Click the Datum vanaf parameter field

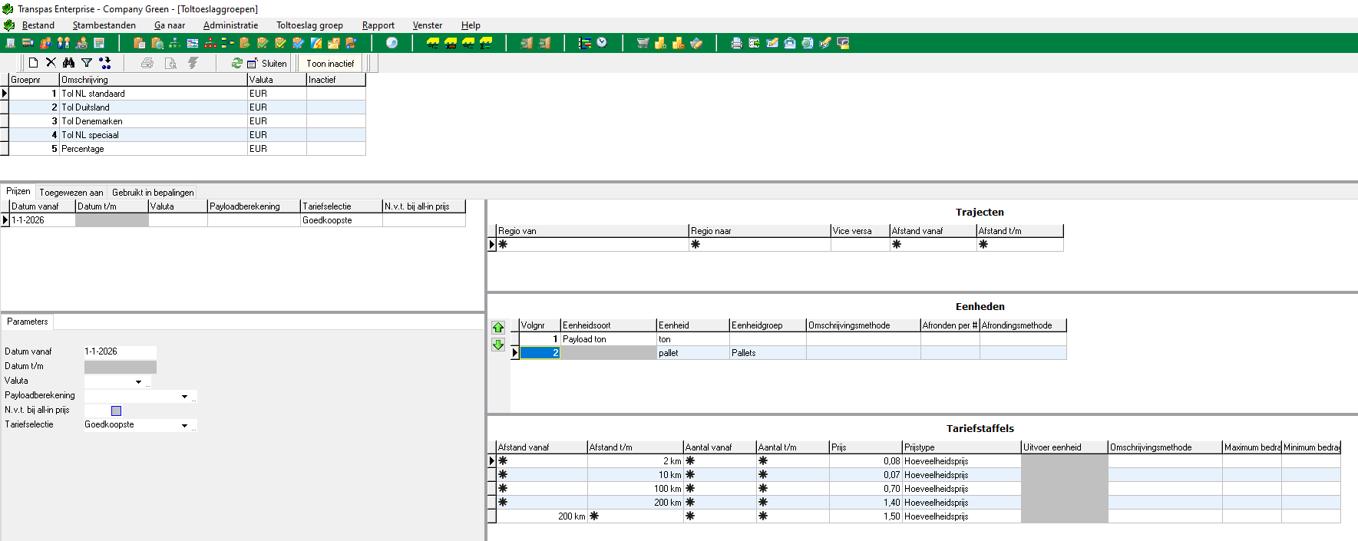click(120, 352)
